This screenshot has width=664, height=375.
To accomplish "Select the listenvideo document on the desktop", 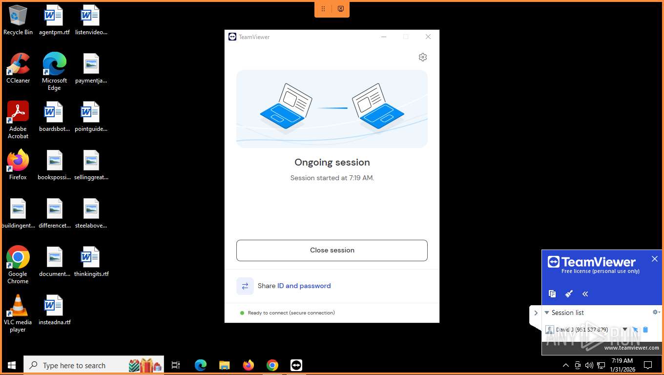I will 91,21.
